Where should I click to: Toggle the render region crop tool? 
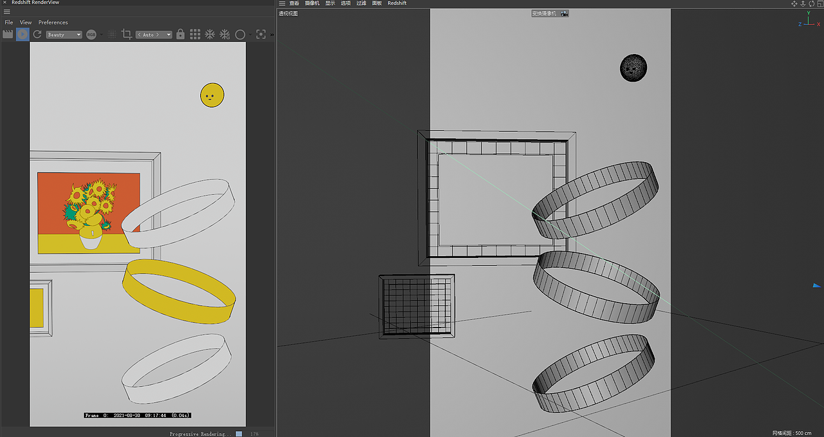(126, 35)
